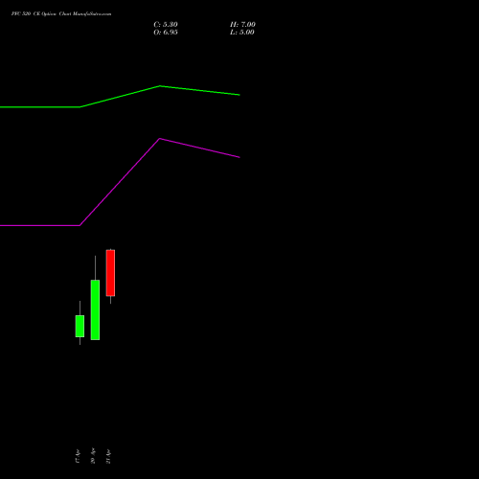Click the purple indicator line peak
This screenshot has height=479, width=479.
coord(160,139)
